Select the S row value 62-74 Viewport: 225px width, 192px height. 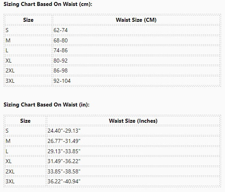[x=60, y=30]
